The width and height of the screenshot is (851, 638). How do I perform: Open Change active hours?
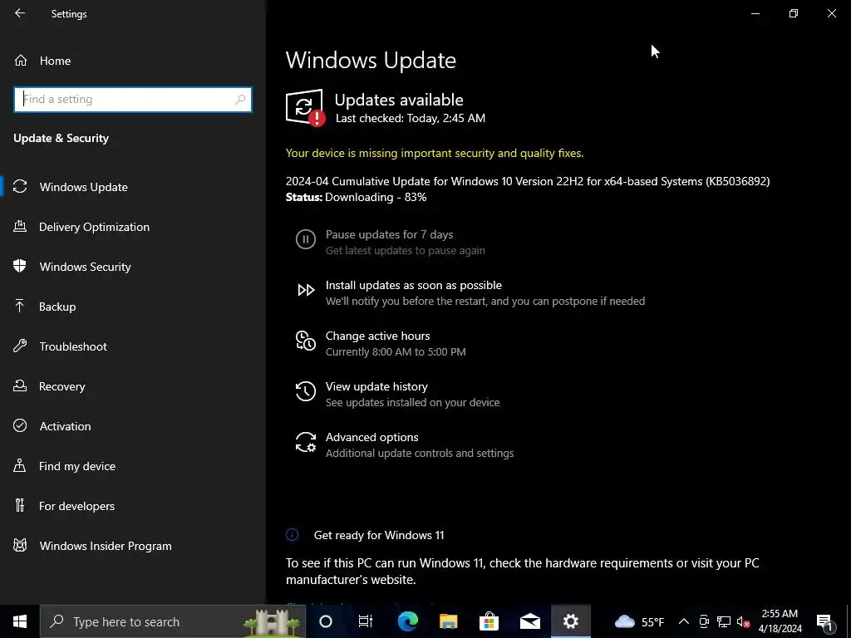378,336
